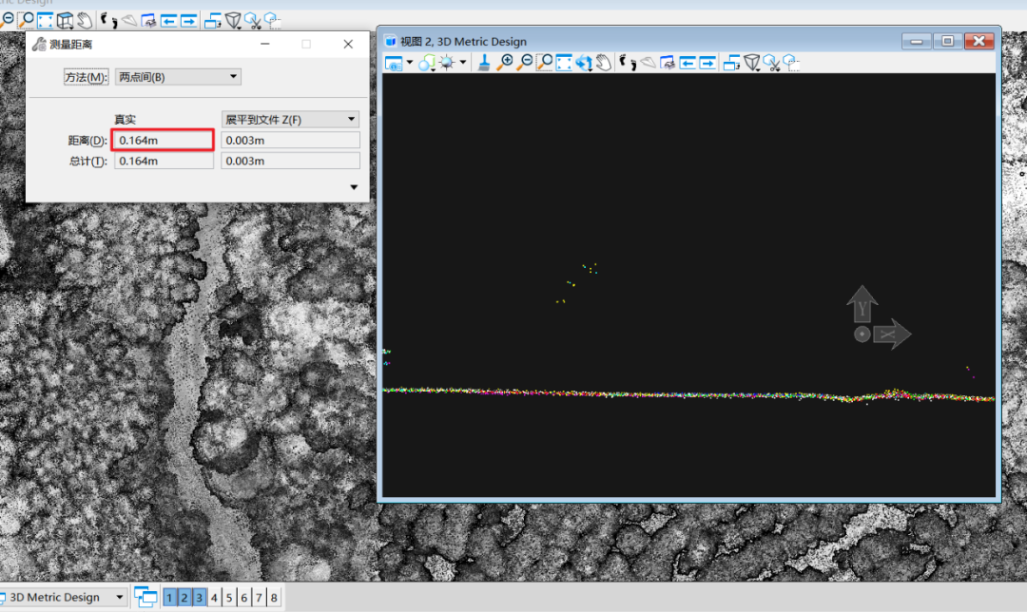Click View Previous arrow in View 2 toolbar
1027x612 pixels.
(x=688, y=63)
